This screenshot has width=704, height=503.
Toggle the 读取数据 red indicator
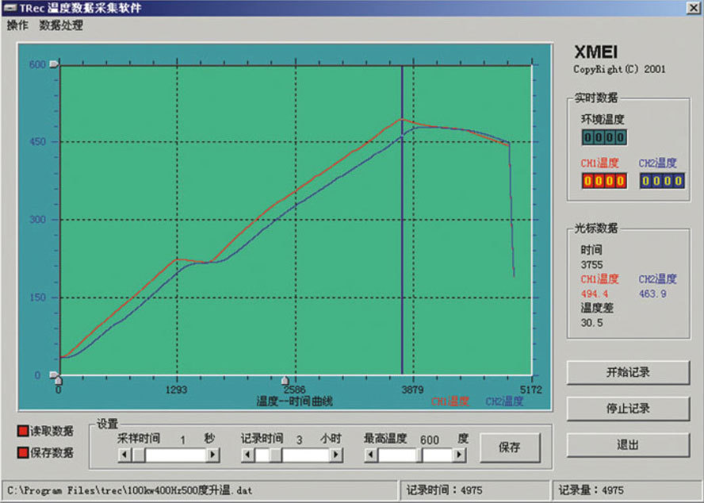pos(22,431)
